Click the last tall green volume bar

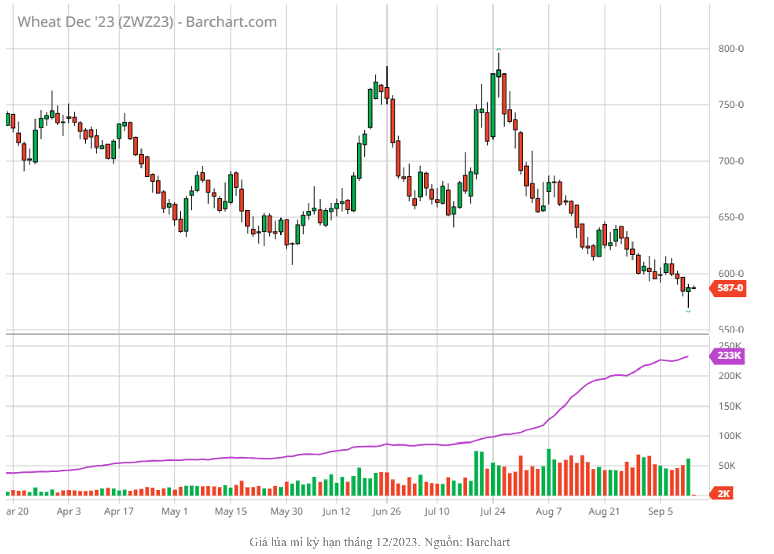click(688, 477)
